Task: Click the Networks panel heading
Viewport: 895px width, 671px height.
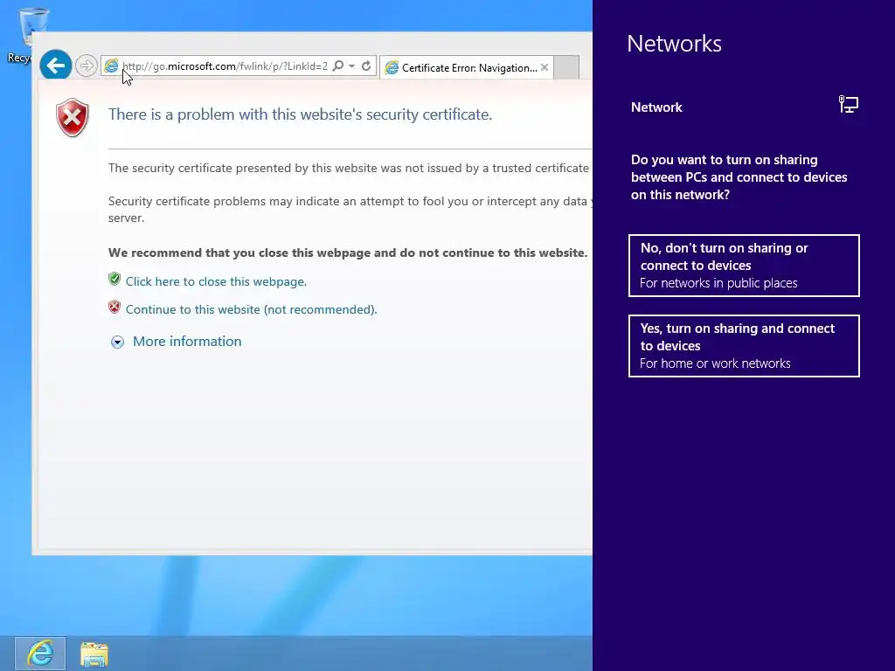Action: tap(674, 44)
